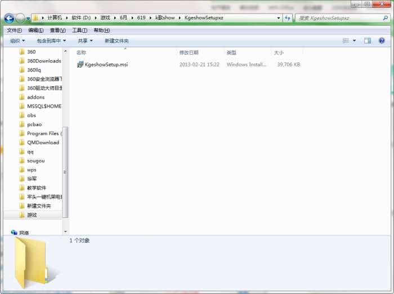The height and width of the screenshot is (294, 394).
Task: Click the greyed-out Forward arrow button
Action: pyautogui.click(x=20, y=18)
